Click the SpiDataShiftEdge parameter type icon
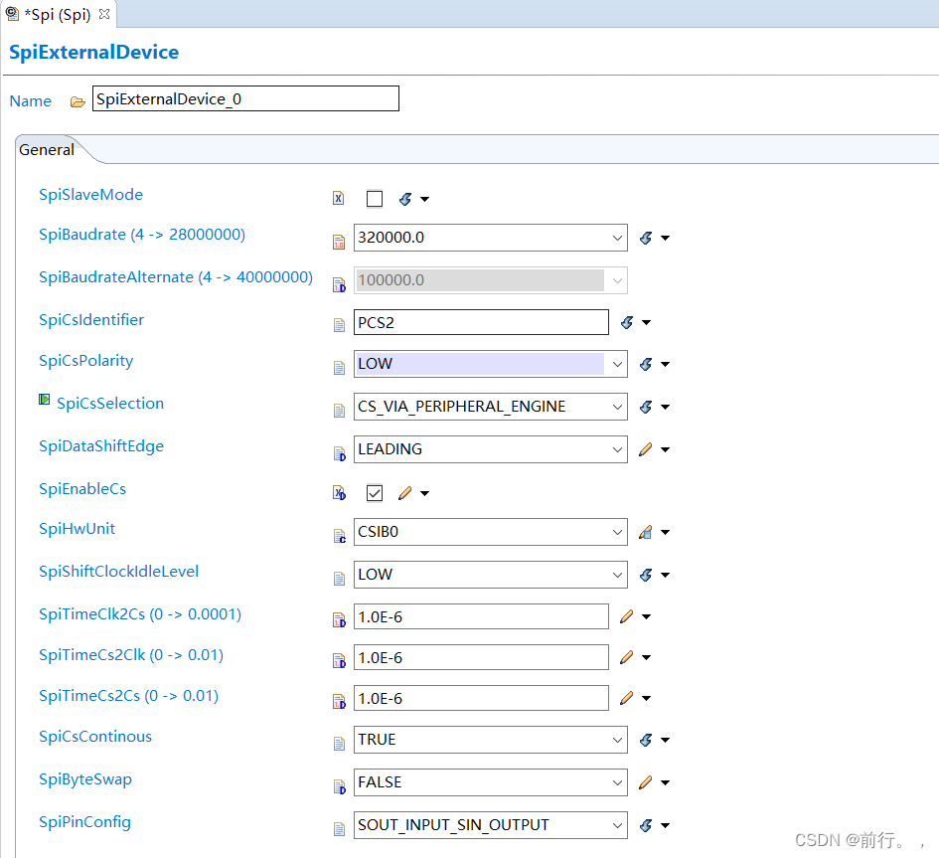This screenshot has height=858, width=939. point(339,453)
